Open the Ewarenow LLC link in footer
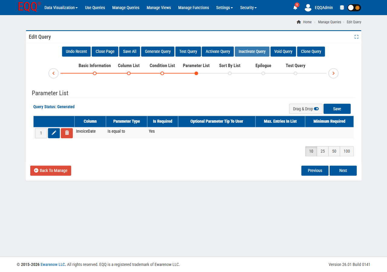Screen dimensions: 387x272 [x=53, y=264]
